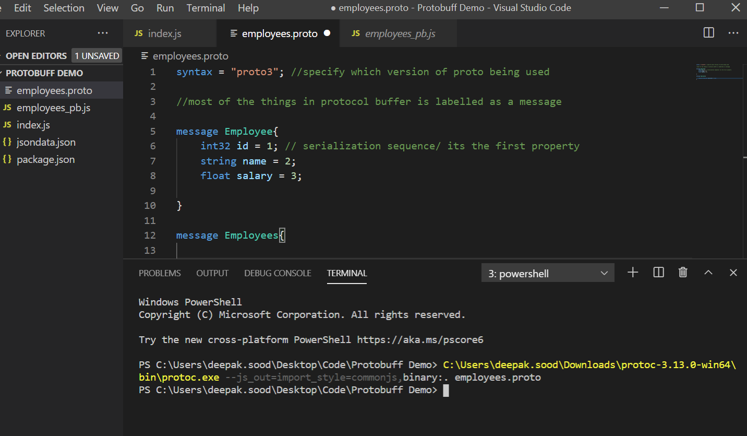The width and height of the screenshot is (747, 436).
Task: Click the JS icon beside employees_pb.js in explorer
Action: click(x=7, y=108)
